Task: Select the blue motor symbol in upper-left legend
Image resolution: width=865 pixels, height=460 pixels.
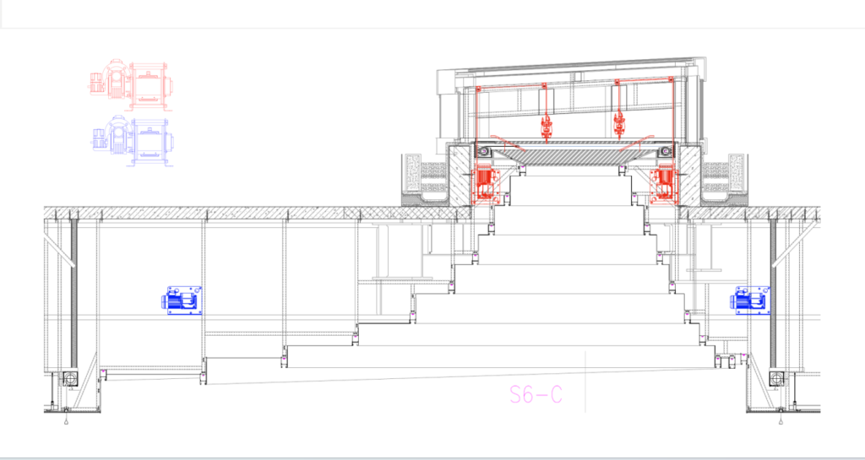Action: [133, 140]
